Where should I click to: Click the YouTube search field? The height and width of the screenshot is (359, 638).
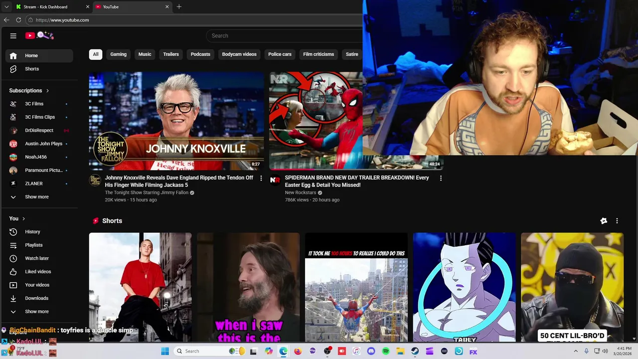tap(285, 36)
